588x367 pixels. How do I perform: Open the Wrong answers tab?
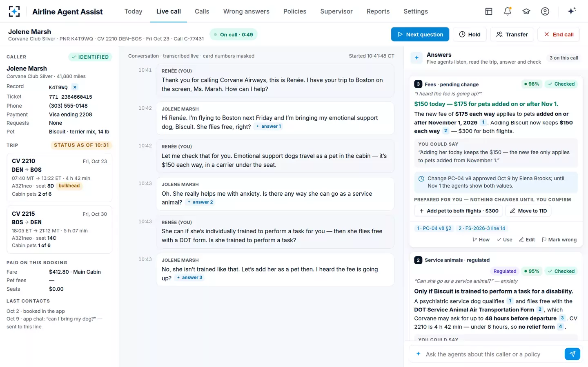[x=246, y=11]
